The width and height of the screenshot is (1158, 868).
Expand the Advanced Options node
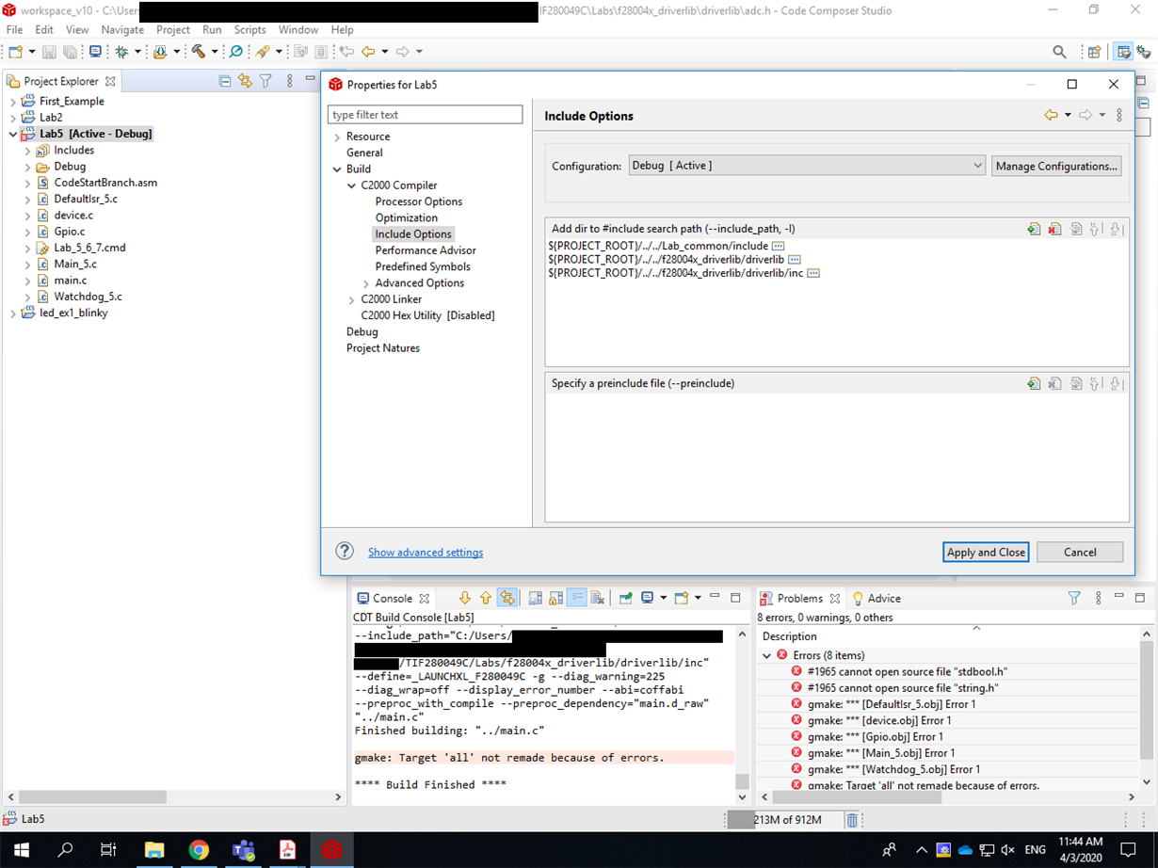pyautogui.click(x=366, y=283)
